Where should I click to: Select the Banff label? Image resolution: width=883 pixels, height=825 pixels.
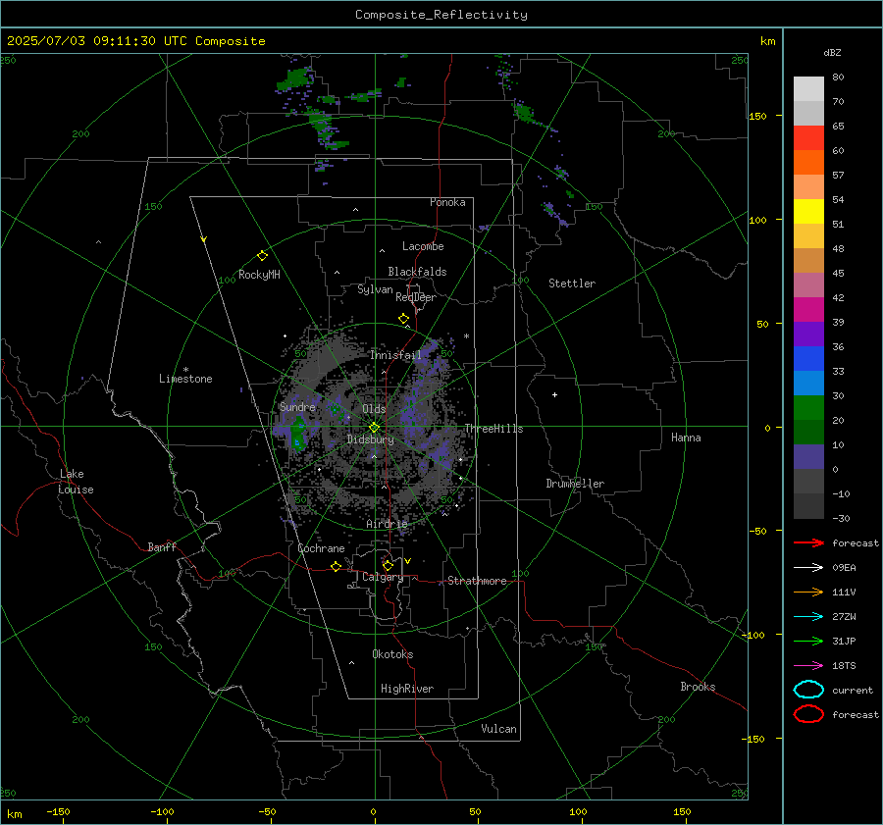(x=162, y=547)
